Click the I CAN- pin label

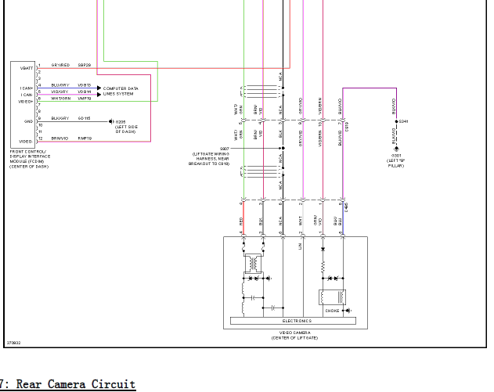pyautogui.click(x=27, y=95)
